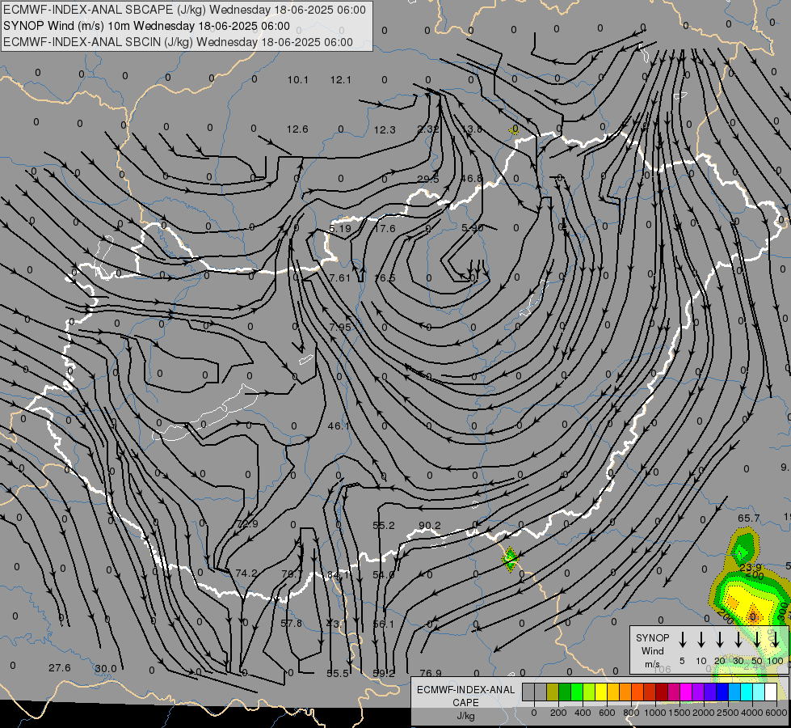791x728 pixels.
Task: Click the 100 m/s wind arrow in legend
Action: click(776, 640)
